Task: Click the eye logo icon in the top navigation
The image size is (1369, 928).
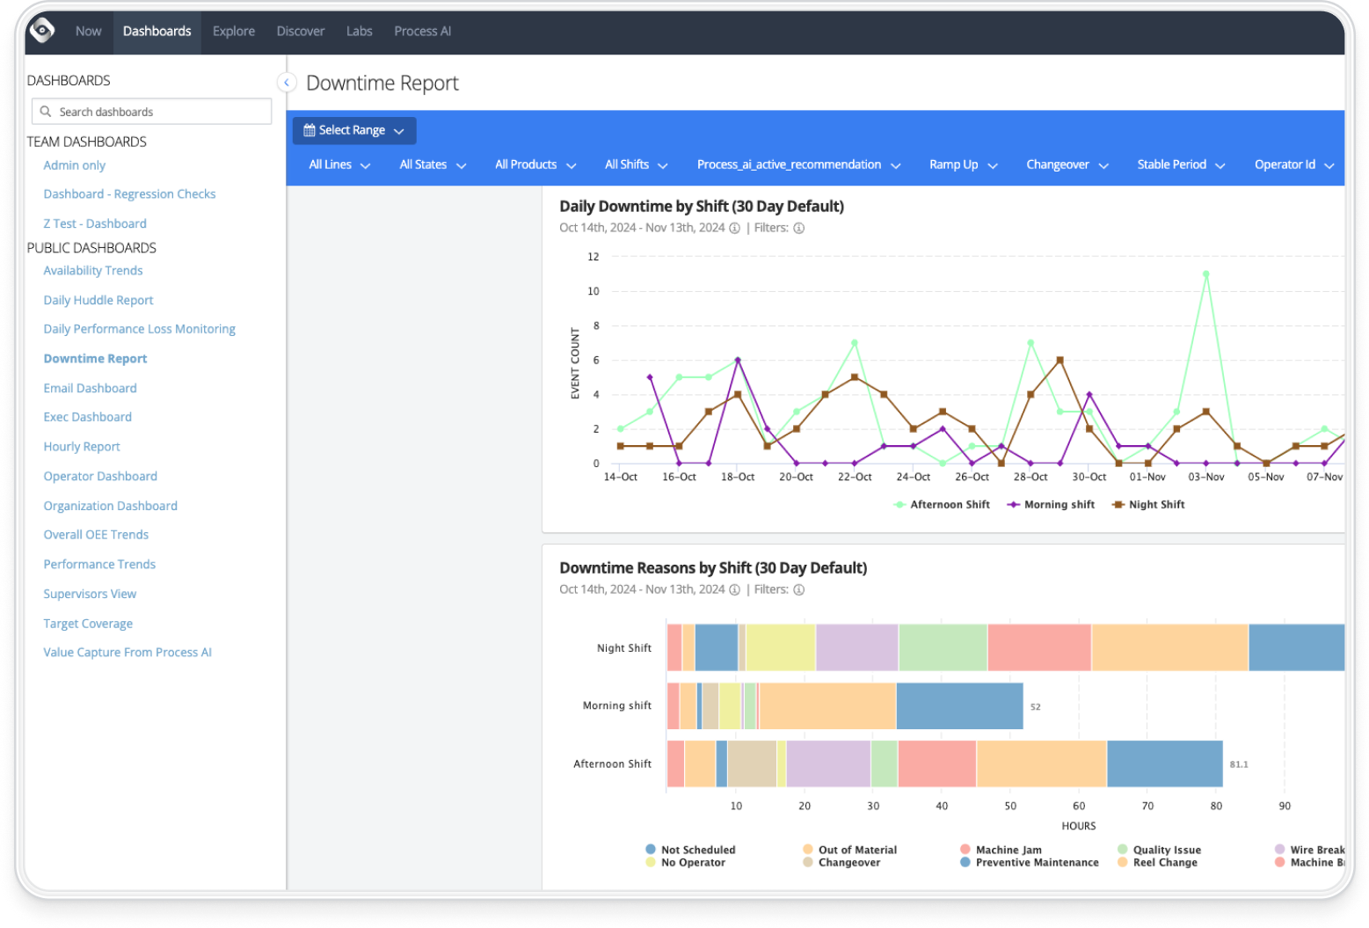Action: click(x=40, y=31)
